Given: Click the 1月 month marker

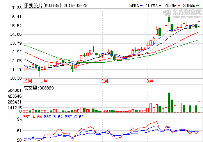Looking at the screenshot, I should click(44, 81).
